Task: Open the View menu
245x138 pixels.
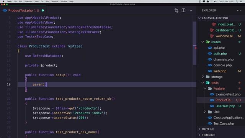Action: click(x=37, y=2)
